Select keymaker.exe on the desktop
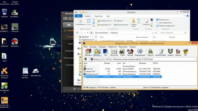This screenshot has width=198, height=111. [36, 72]
